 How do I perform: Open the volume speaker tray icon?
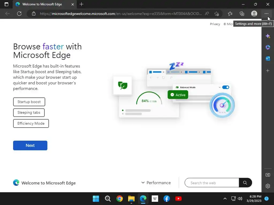(x=240, y=199)
